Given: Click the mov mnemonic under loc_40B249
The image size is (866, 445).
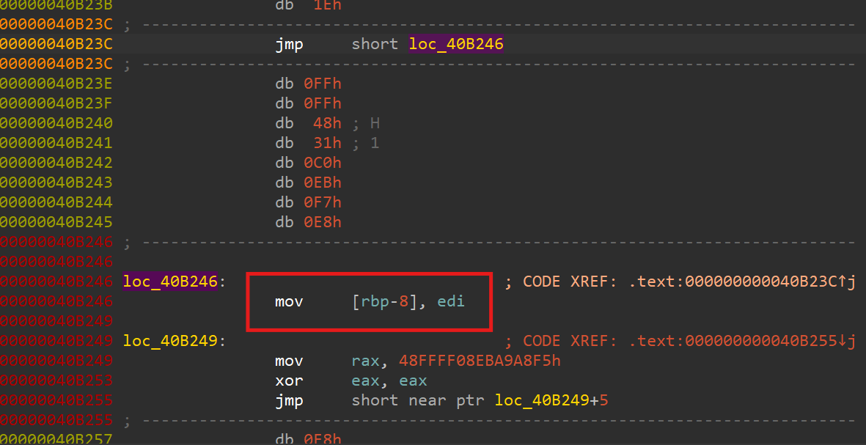Looking at the screenshot, I should click(289, 360).
